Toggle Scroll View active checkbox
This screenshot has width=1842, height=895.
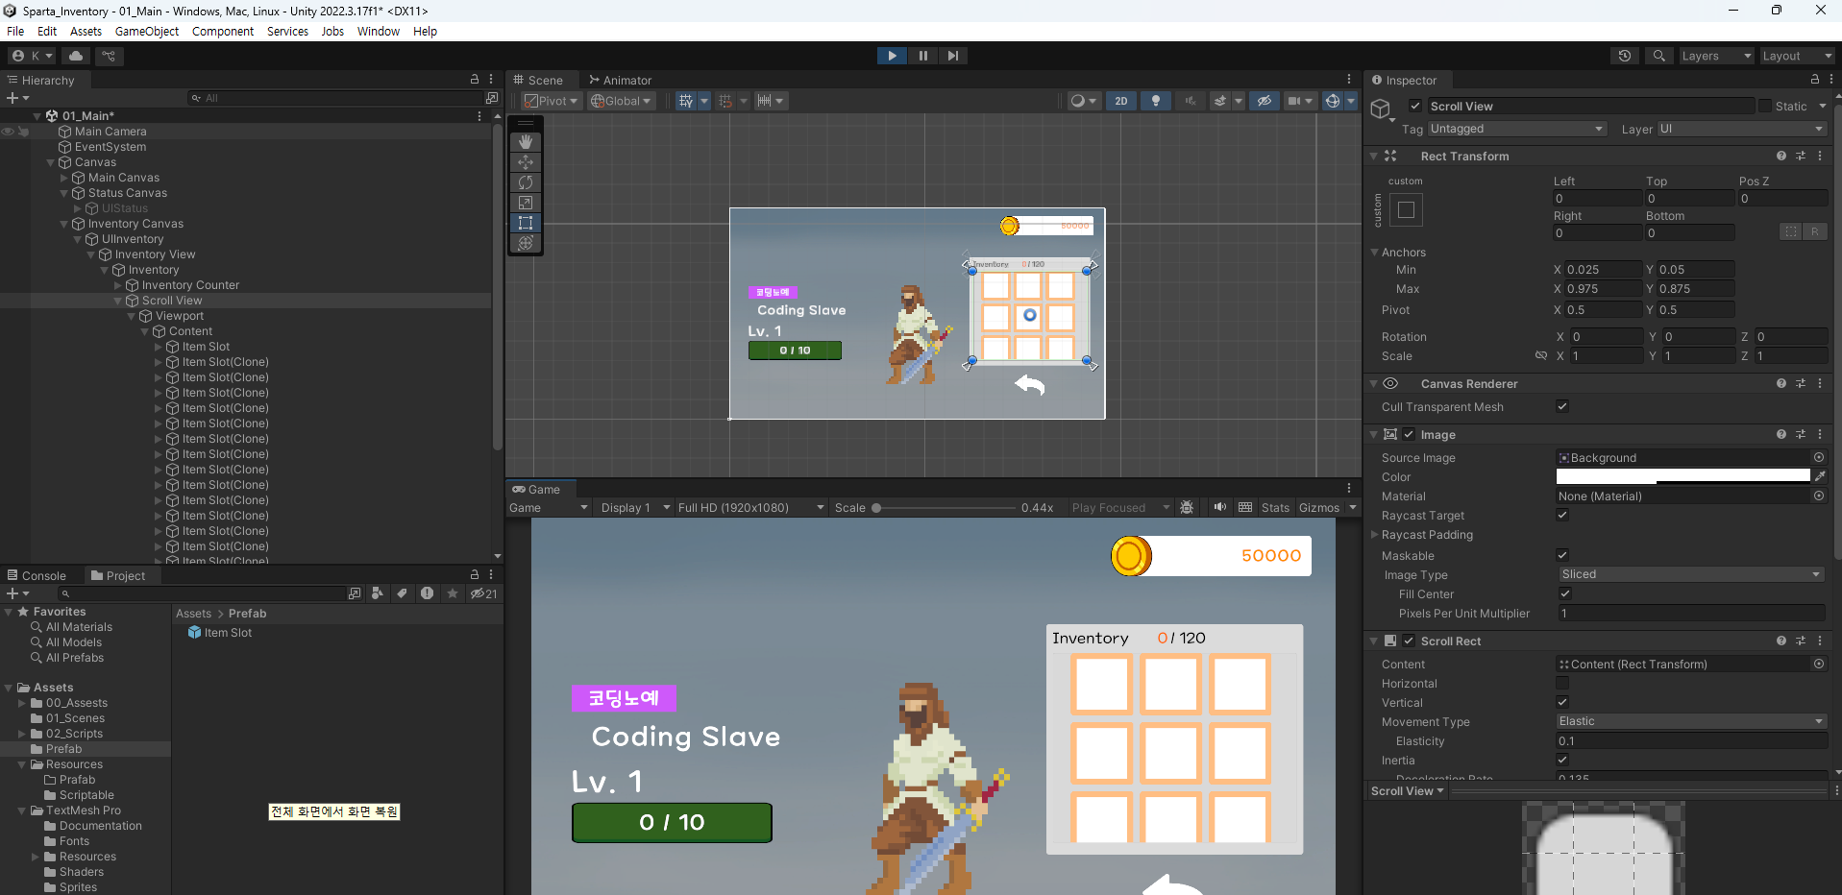click(x=1415, y=106)
